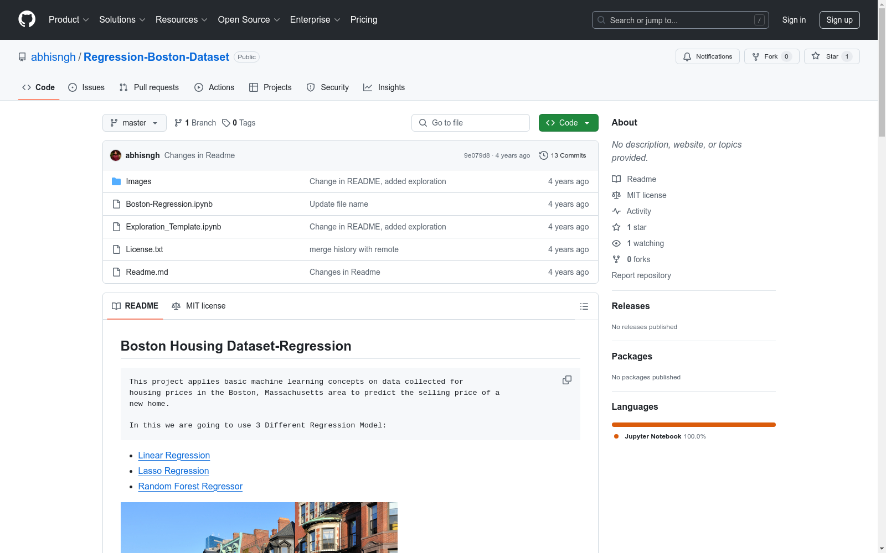Open the Pricing page
This screenshot has width=886, height=553.
point(364,19)
